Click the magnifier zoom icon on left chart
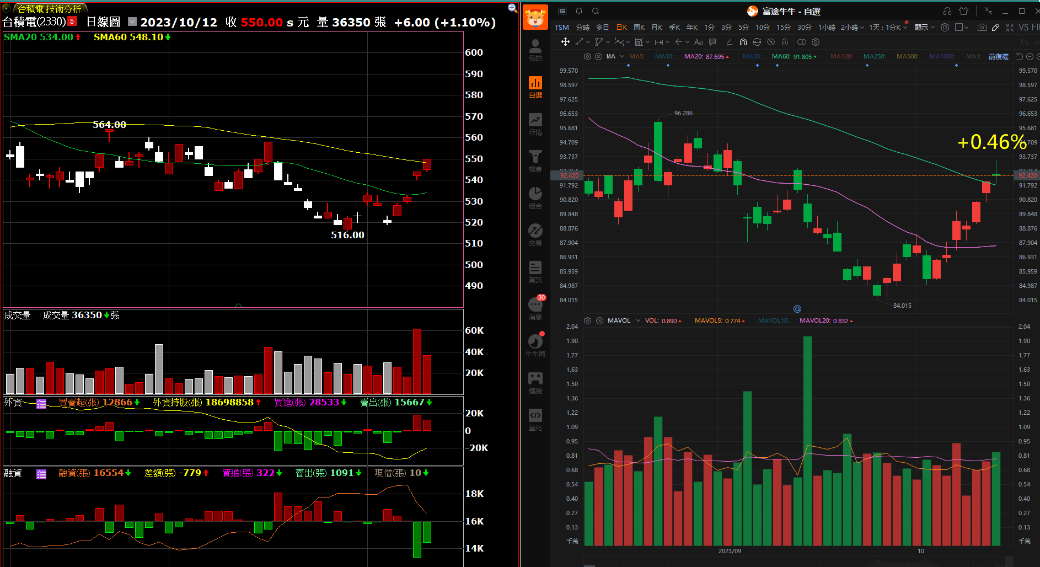Screen dimensions: 1040x567 click(x=512, y=8)
